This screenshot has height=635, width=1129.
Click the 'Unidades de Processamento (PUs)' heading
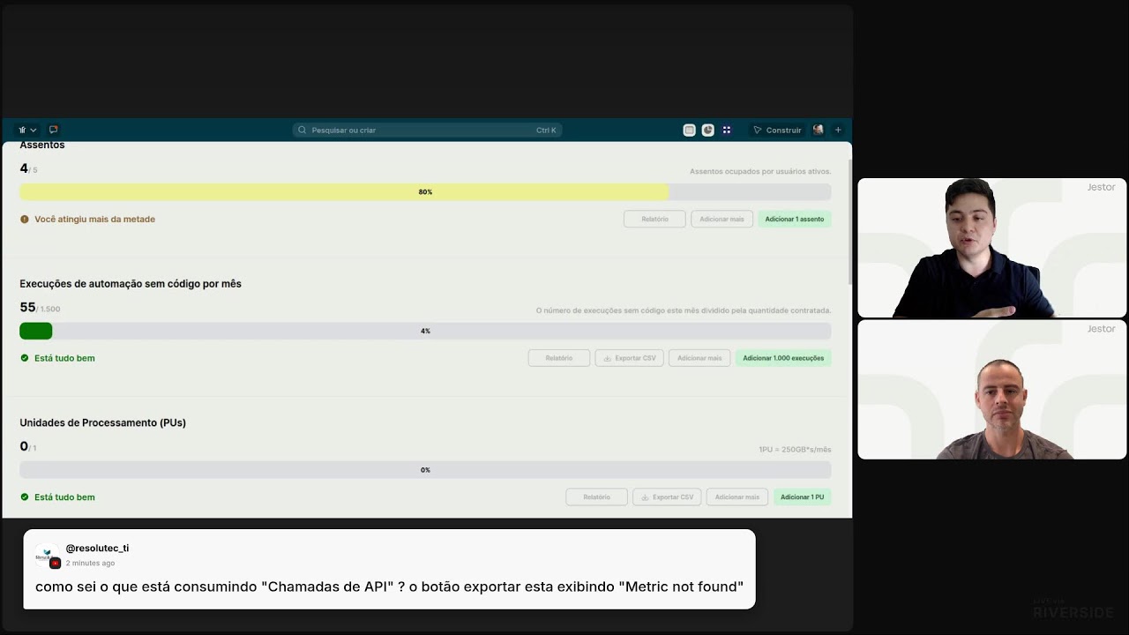click(102, 422)
